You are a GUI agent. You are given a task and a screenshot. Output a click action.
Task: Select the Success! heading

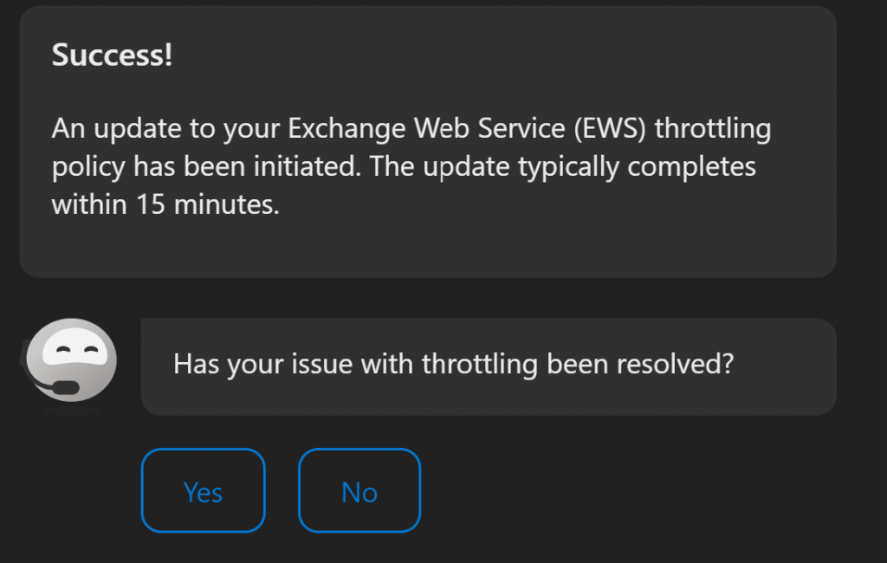point(112,55)
